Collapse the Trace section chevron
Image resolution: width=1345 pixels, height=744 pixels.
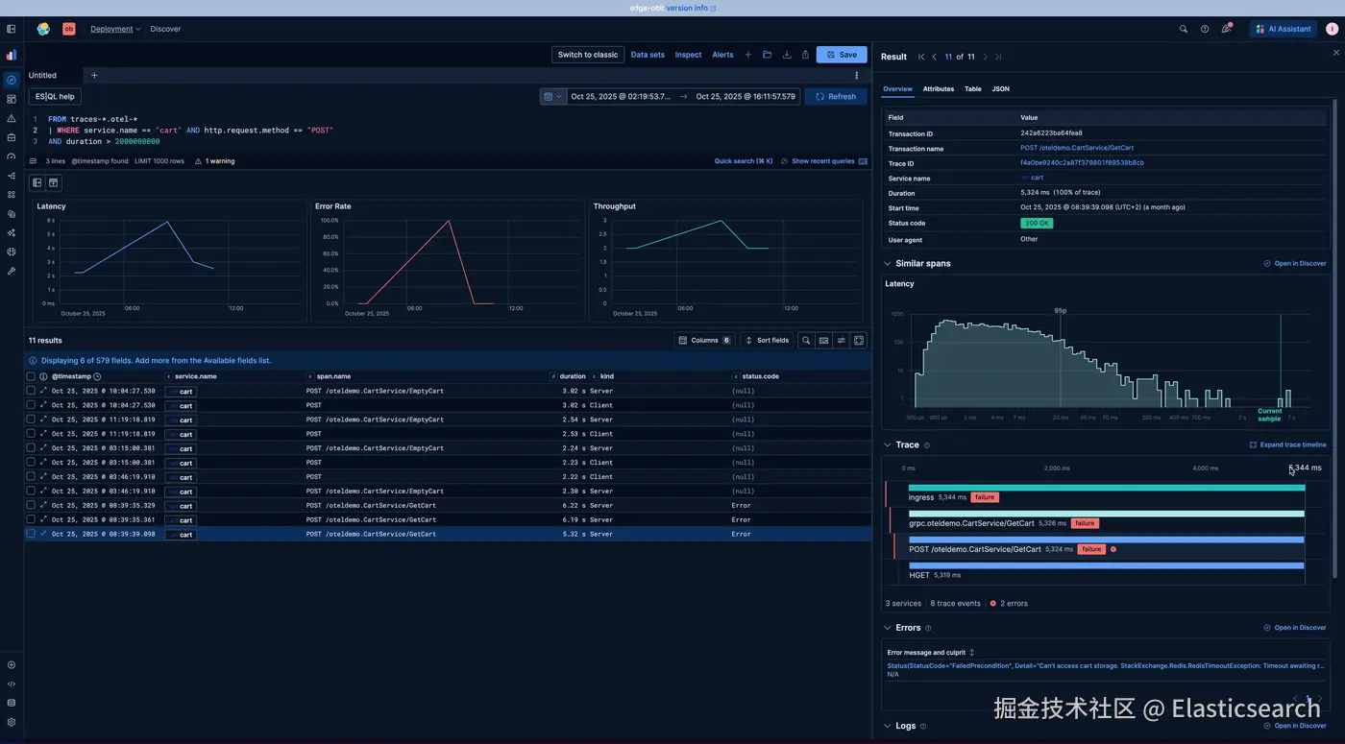pyautogui.click(x=887, y=444)
